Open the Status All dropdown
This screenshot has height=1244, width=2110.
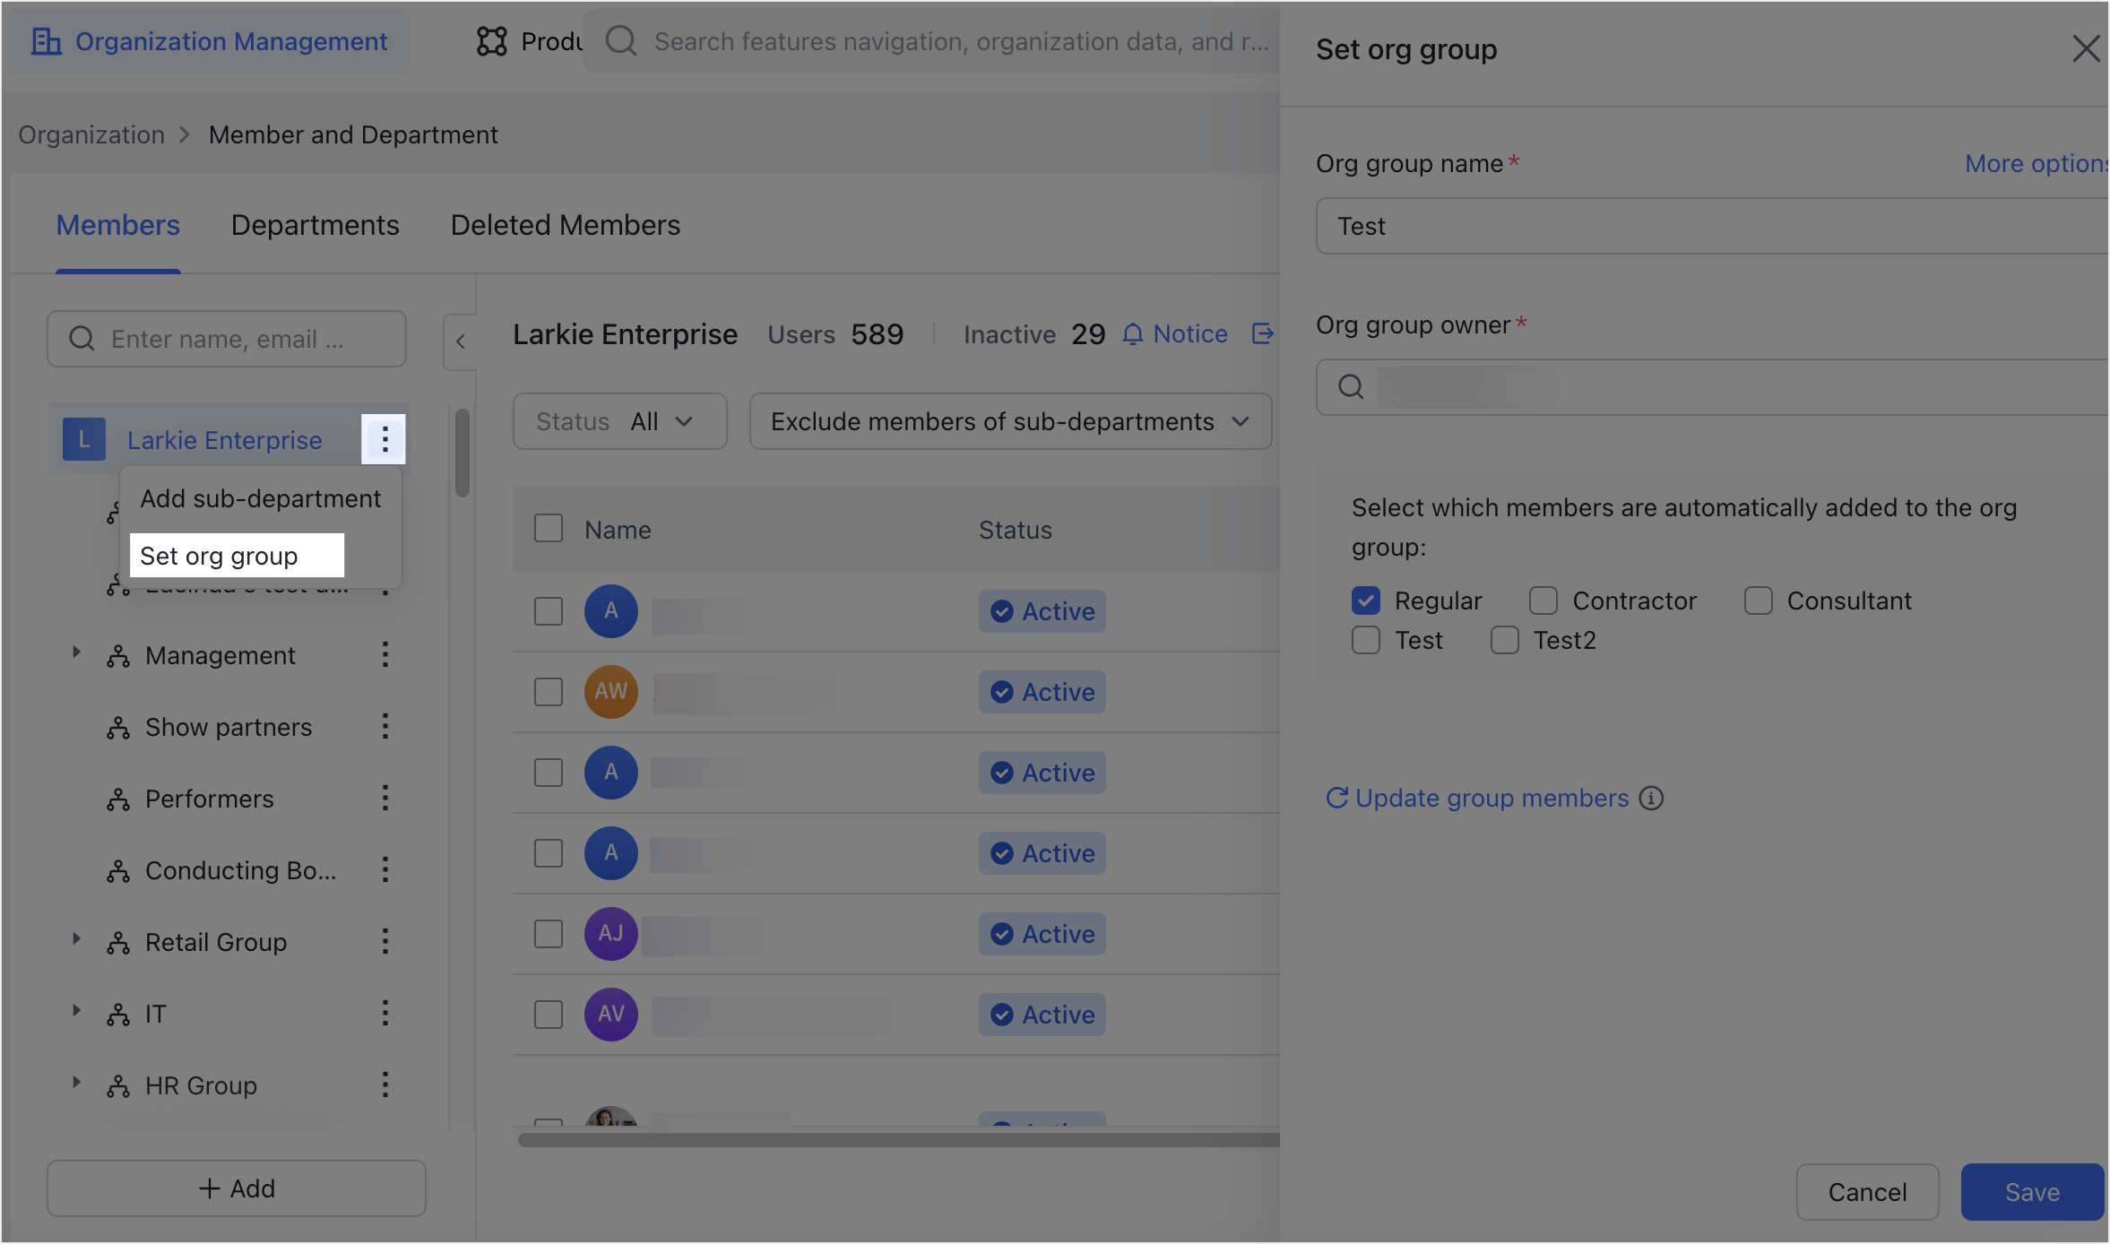point(618,421)
